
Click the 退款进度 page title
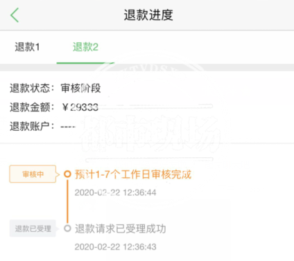point(148,15)
